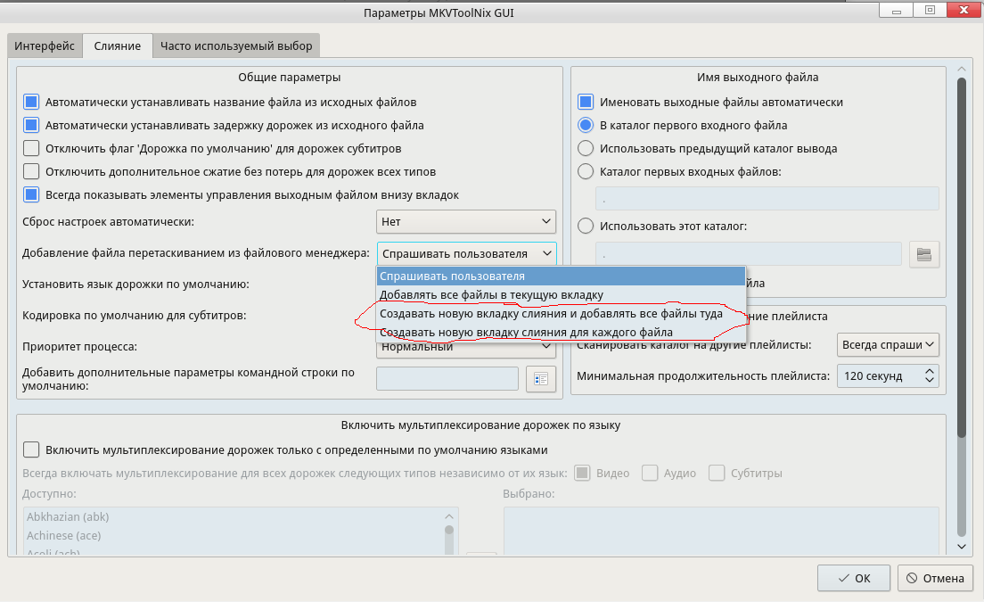984x602 pixels.
Task: Click the dialog's vertical scrollbar thumb
Action: [x=962, y=258]
